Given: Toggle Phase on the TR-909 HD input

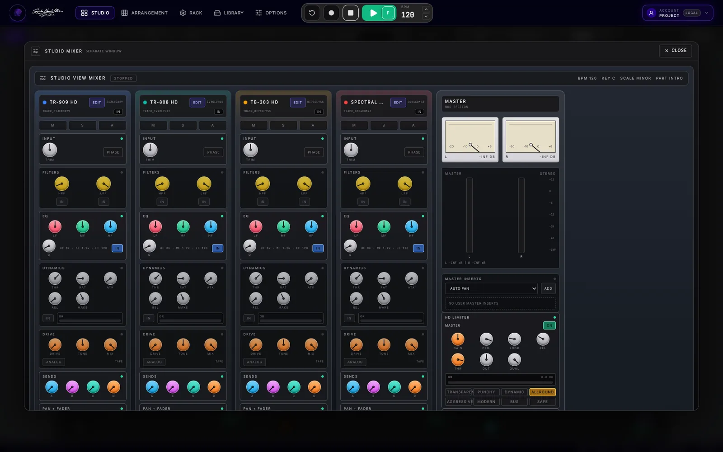Looking at the screenshot, I should tap(113, 152).
